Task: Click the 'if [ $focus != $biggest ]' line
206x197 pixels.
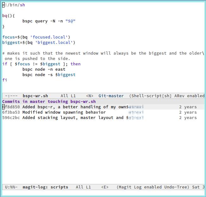Action: pyautogui.click(x=41, y=64)
